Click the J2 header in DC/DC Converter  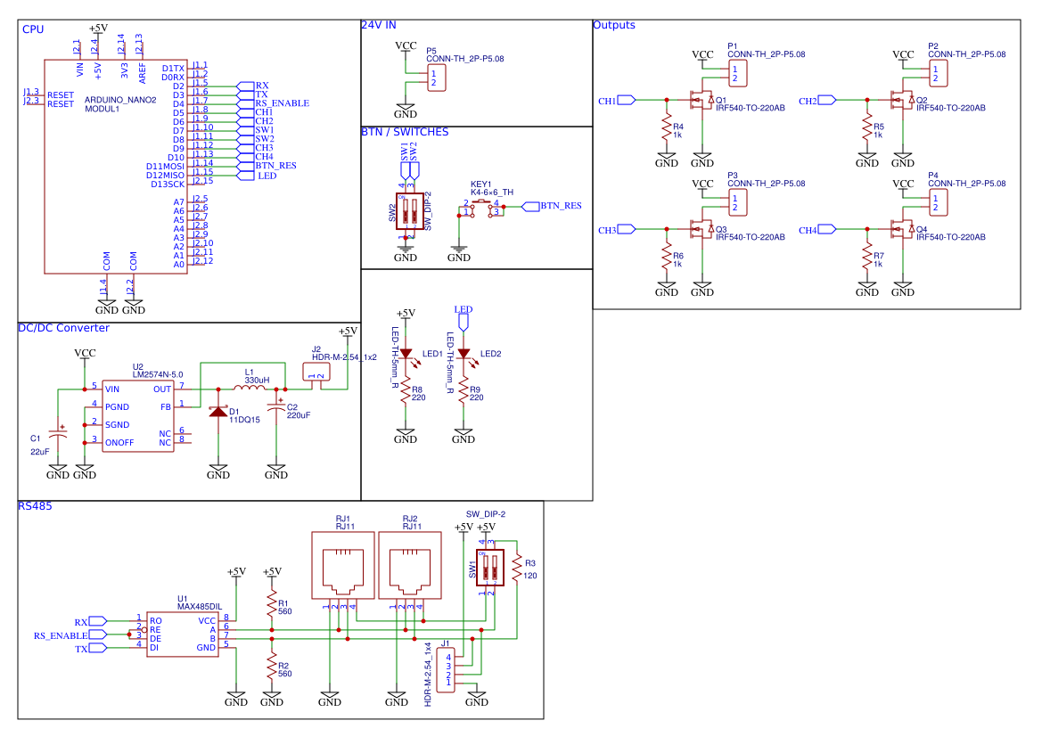click(x=316, y=373)
